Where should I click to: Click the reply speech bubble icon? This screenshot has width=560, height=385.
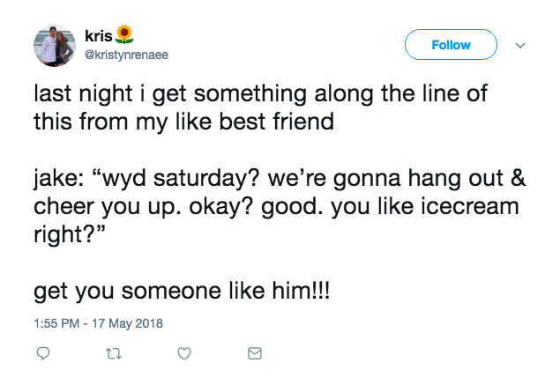42,353
